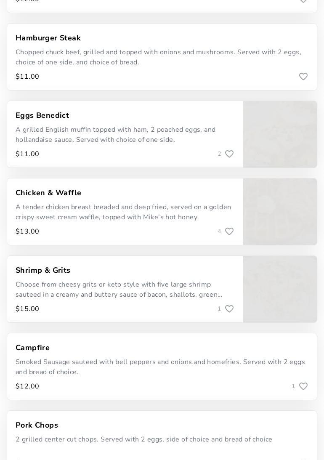The width and height of the screenshot is (324, 460).
Task: Heart the Campfire menu item
Action: [x=303, y=386]
